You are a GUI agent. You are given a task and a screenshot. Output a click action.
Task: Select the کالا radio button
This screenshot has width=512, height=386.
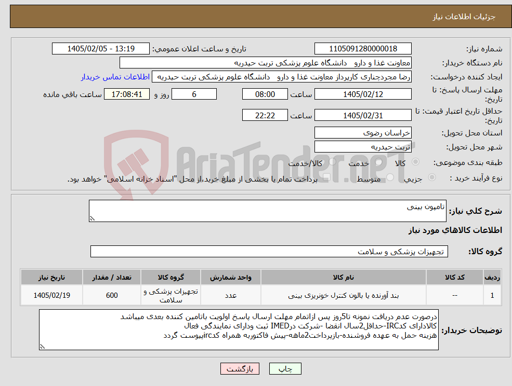pyautogui.click(x=416, y=162)
